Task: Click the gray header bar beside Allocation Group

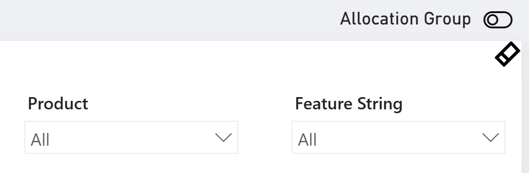Action: pyautogui.click(x=169, y=20)
